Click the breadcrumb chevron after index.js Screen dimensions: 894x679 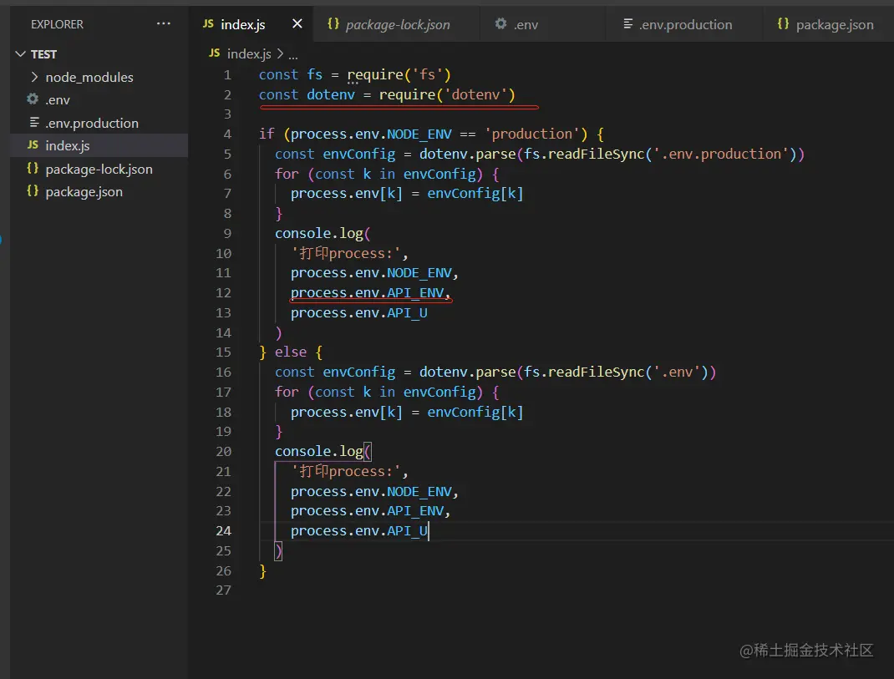[280, 53]
